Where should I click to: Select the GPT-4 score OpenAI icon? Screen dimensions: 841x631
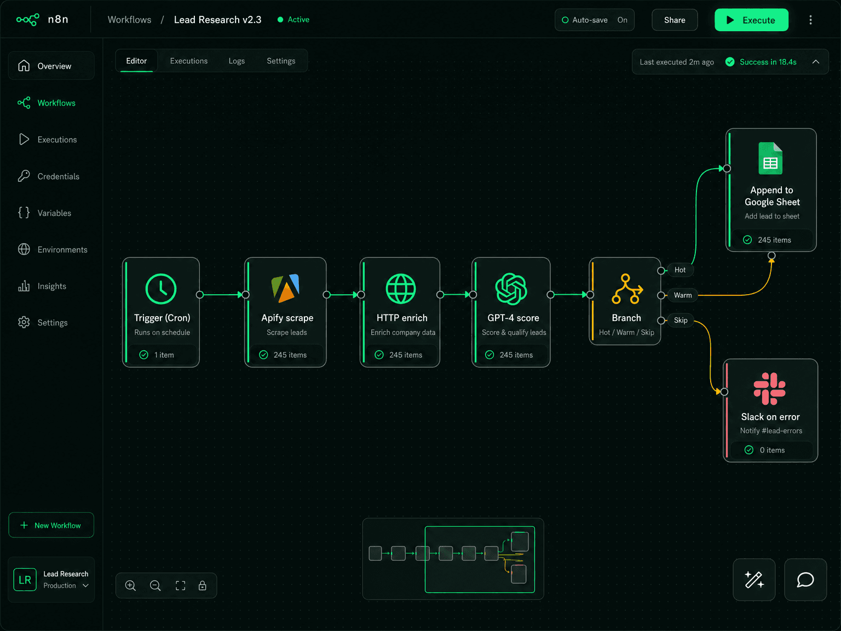(x=511, y=289)
